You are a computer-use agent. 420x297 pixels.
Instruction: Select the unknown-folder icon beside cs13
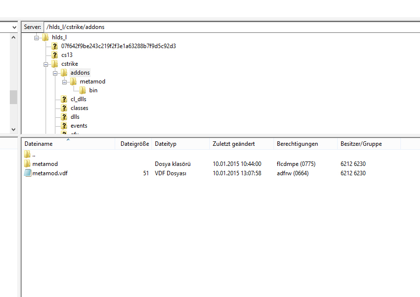tap(55, 55)
